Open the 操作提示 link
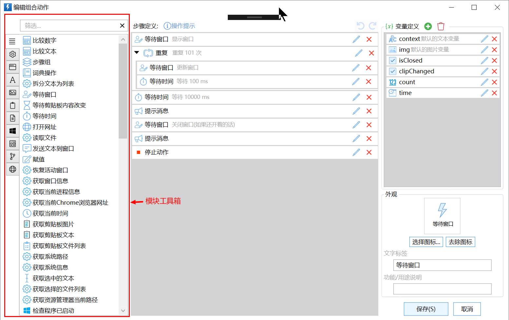 [x=179, y=26]
